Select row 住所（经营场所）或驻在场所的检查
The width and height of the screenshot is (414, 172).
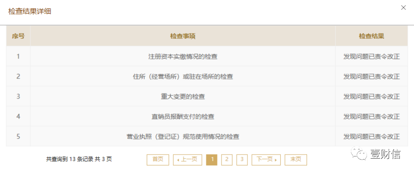[207, 76]
